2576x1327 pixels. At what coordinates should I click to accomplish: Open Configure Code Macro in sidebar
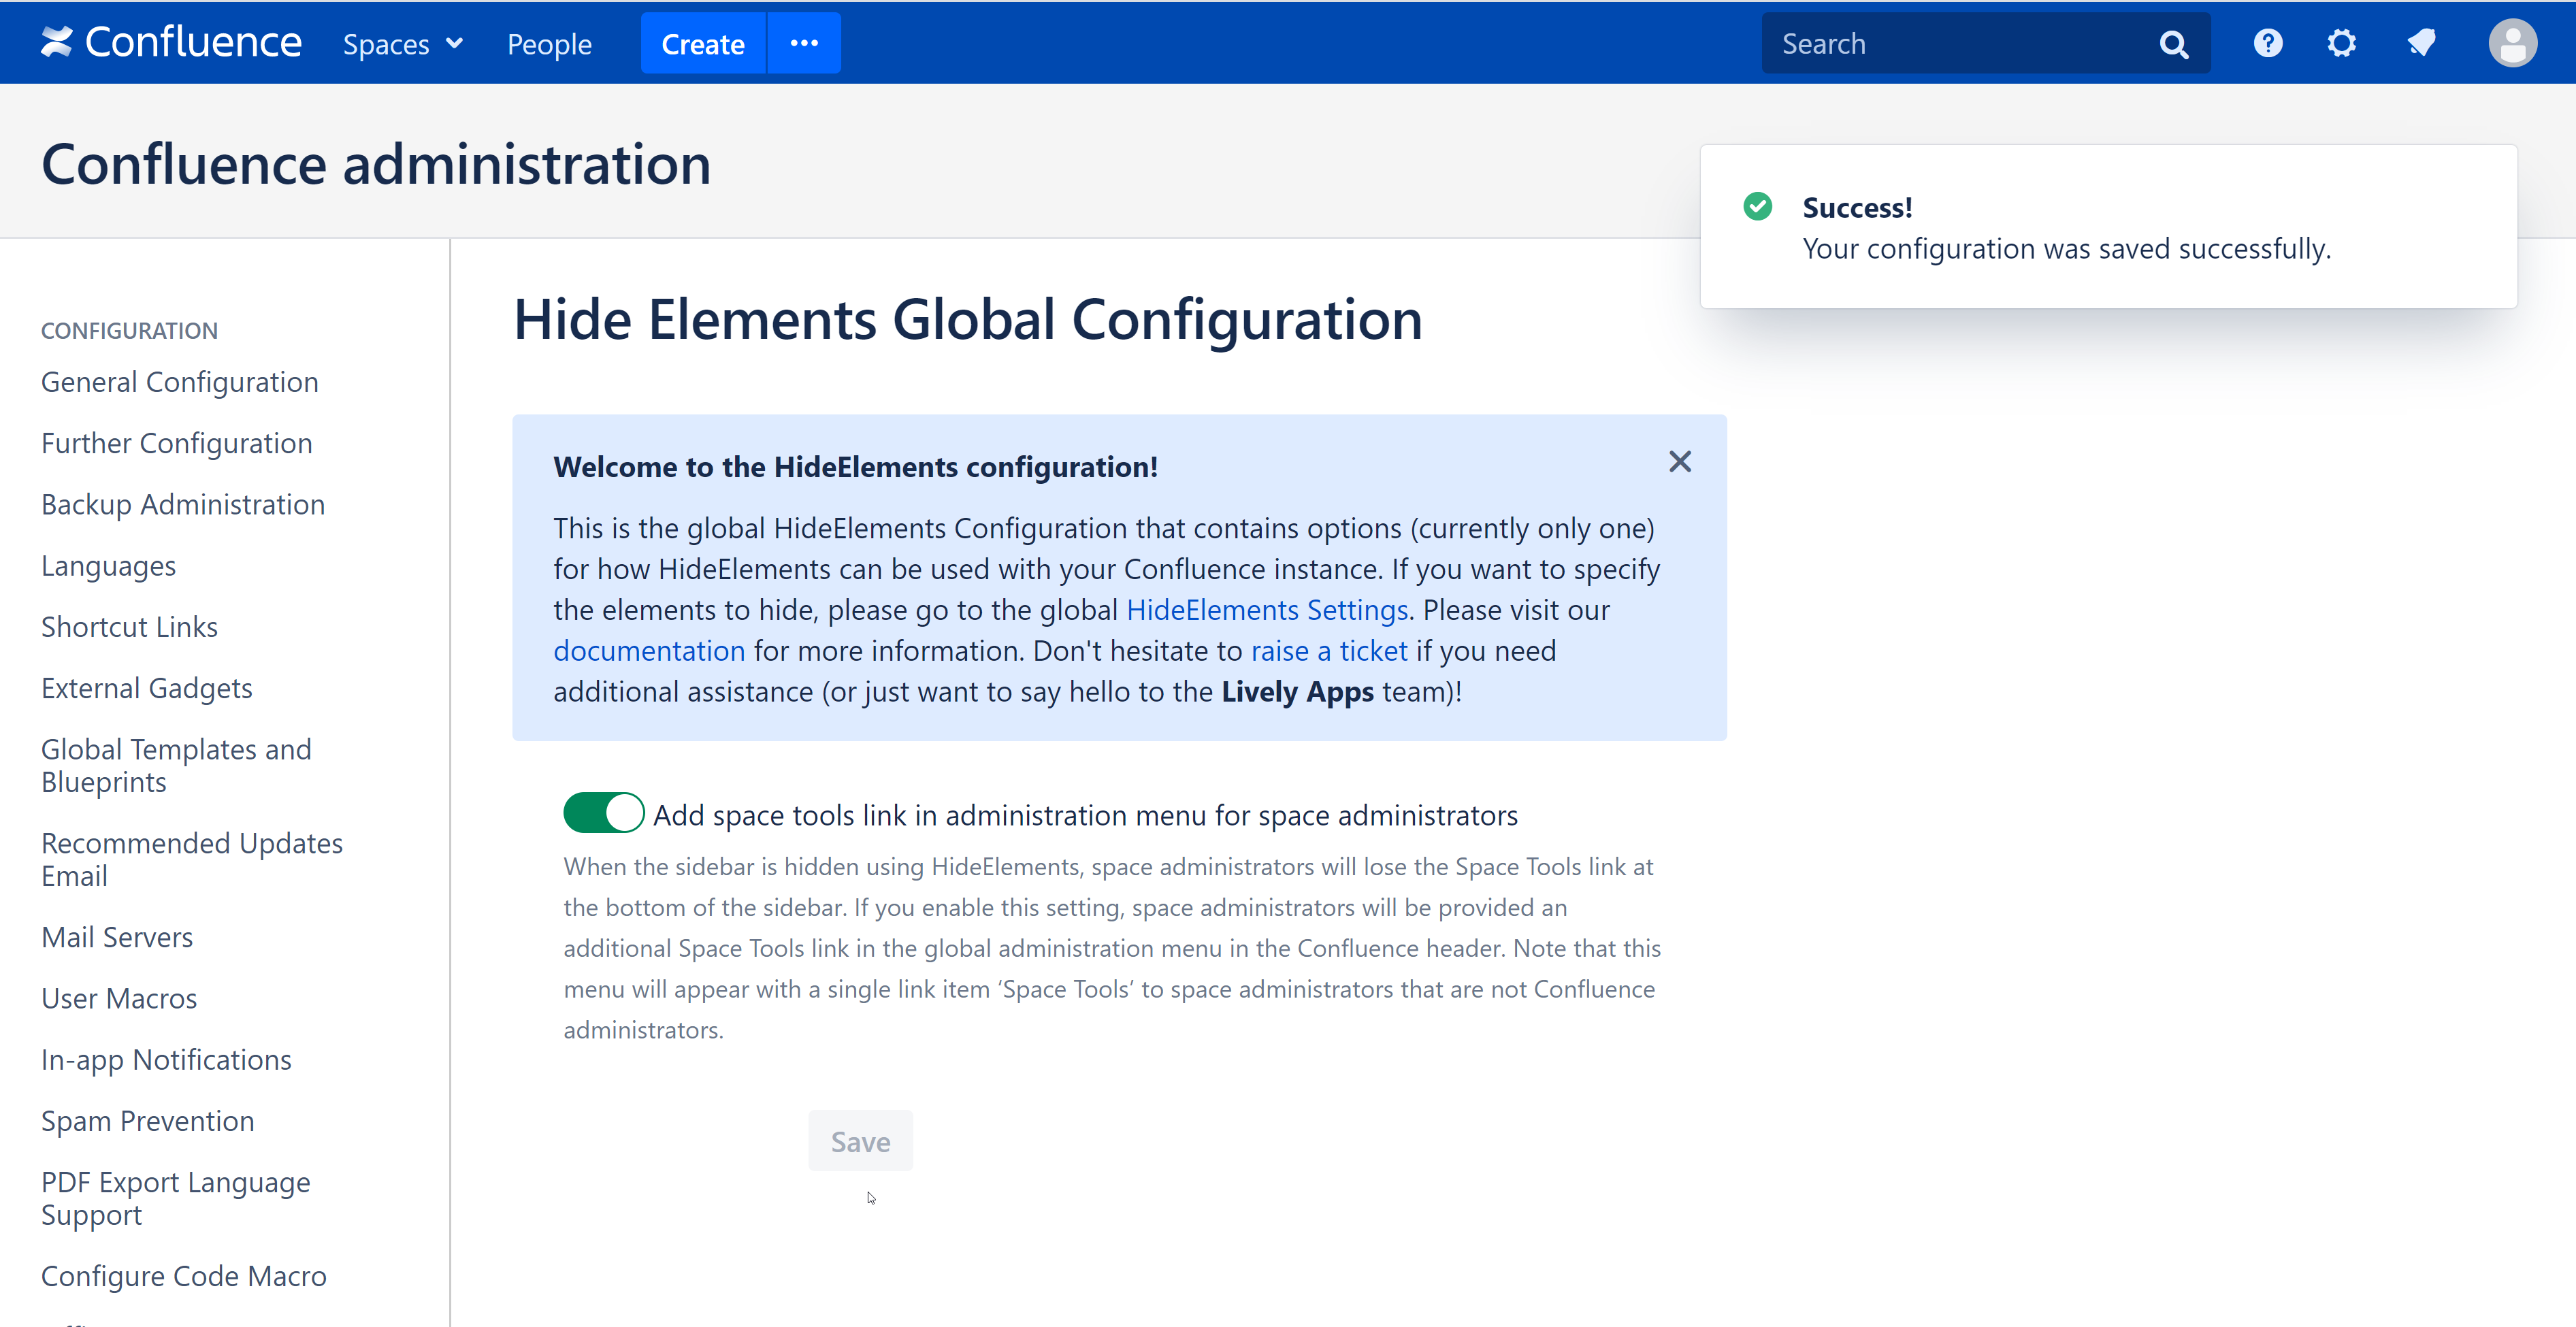(x=184, y=1276)
